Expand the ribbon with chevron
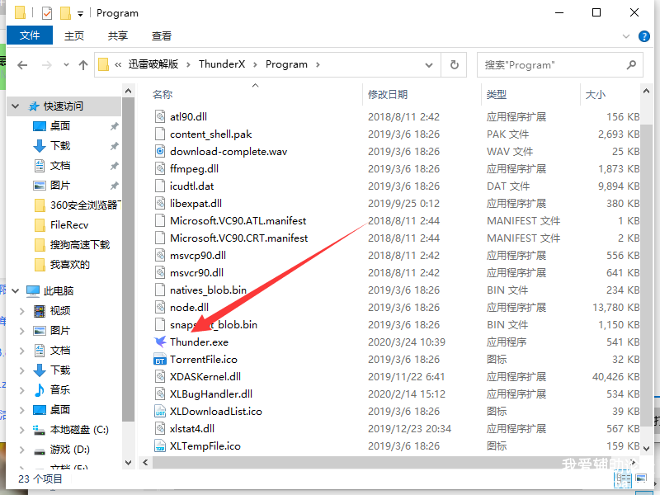Screen dimensions: 660x495 pyautogui.click(x=626, y=36)
